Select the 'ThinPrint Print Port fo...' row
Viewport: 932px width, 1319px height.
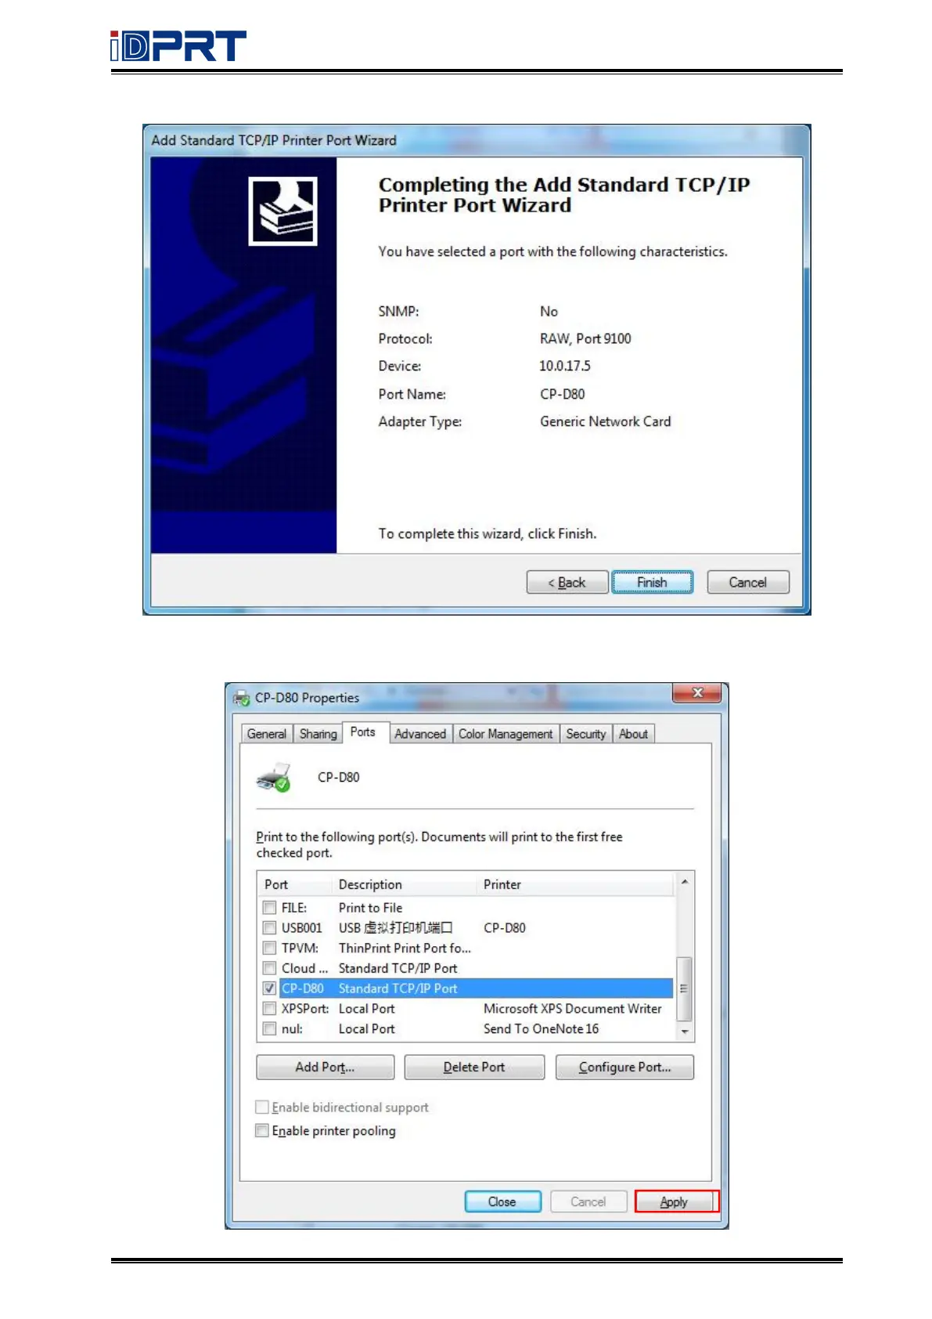tap(405, 948)
